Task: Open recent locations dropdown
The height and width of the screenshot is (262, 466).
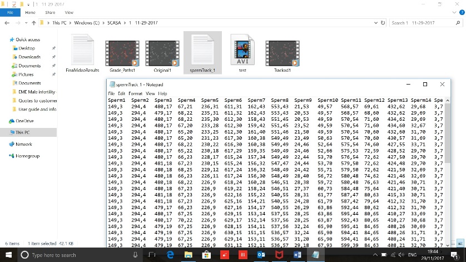Action: tap(26, 23)
